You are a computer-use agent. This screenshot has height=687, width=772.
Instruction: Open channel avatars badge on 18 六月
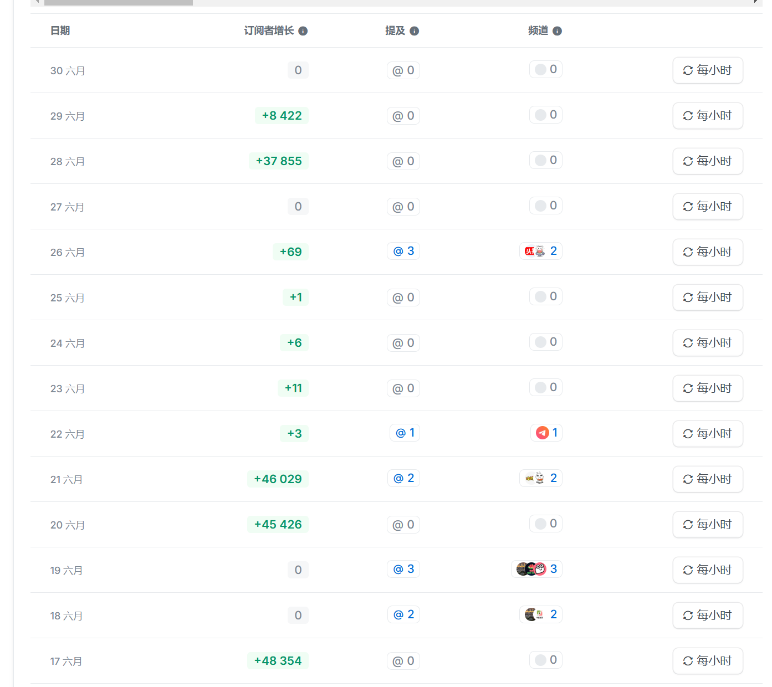pos(541,614)
